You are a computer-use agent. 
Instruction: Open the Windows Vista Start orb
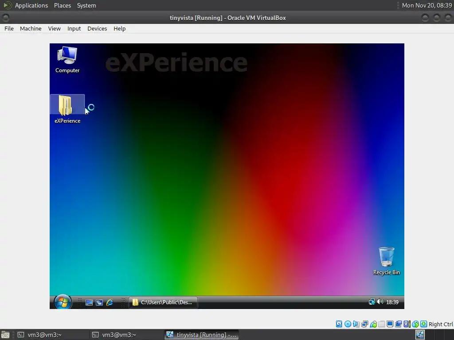(63, 302)
